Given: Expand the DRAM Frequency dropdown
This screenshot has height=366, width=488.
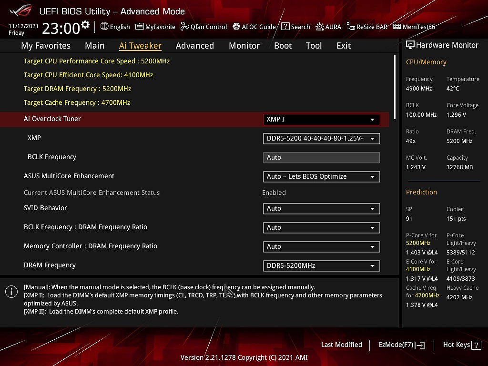Looking at the screenshot, I should [321, 265].
